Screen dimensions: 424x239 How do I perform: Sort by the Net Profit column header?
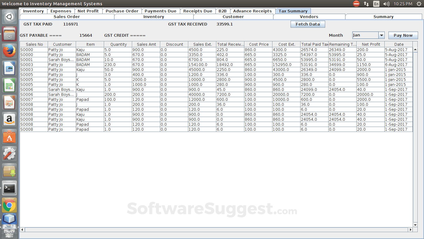[x=371, y=45]
